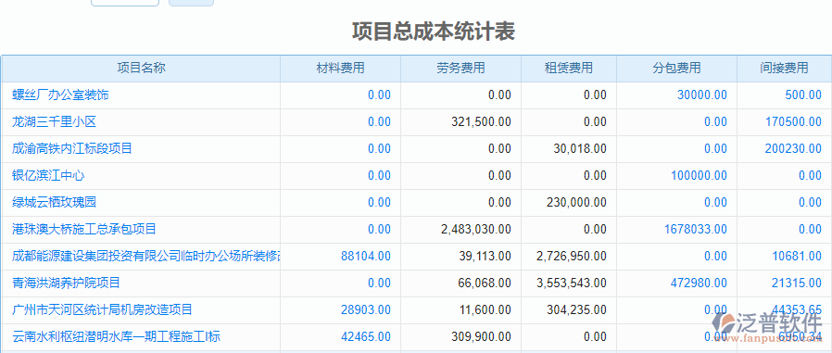832x353 pixels.
Task: Select the 分包费用 column header
Action: (676, 68)
